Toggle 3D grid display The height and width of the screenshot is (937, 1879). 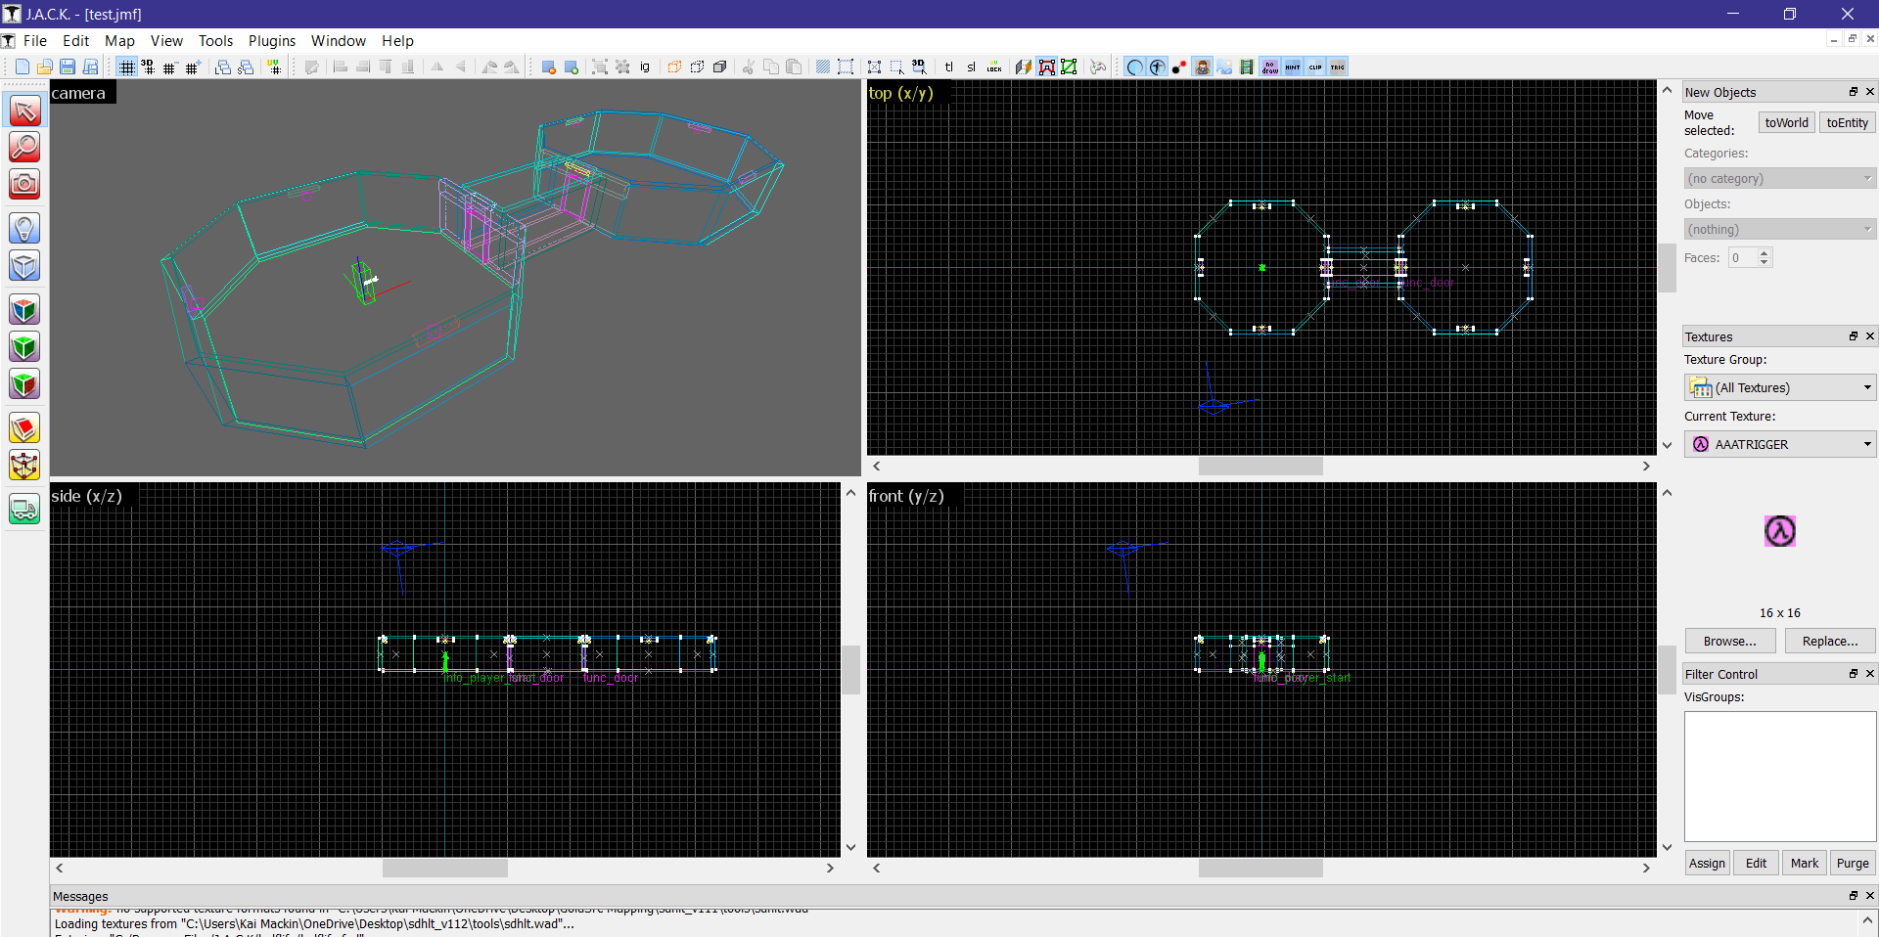[148, 67]
